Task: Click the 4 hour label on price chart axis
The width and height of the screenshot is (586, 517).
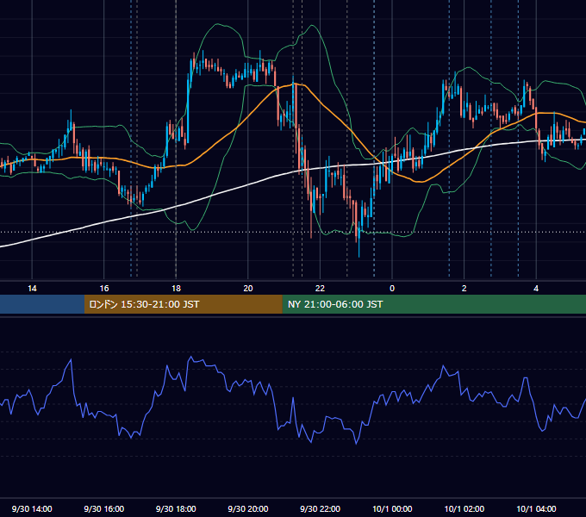Action: point(536,289)
